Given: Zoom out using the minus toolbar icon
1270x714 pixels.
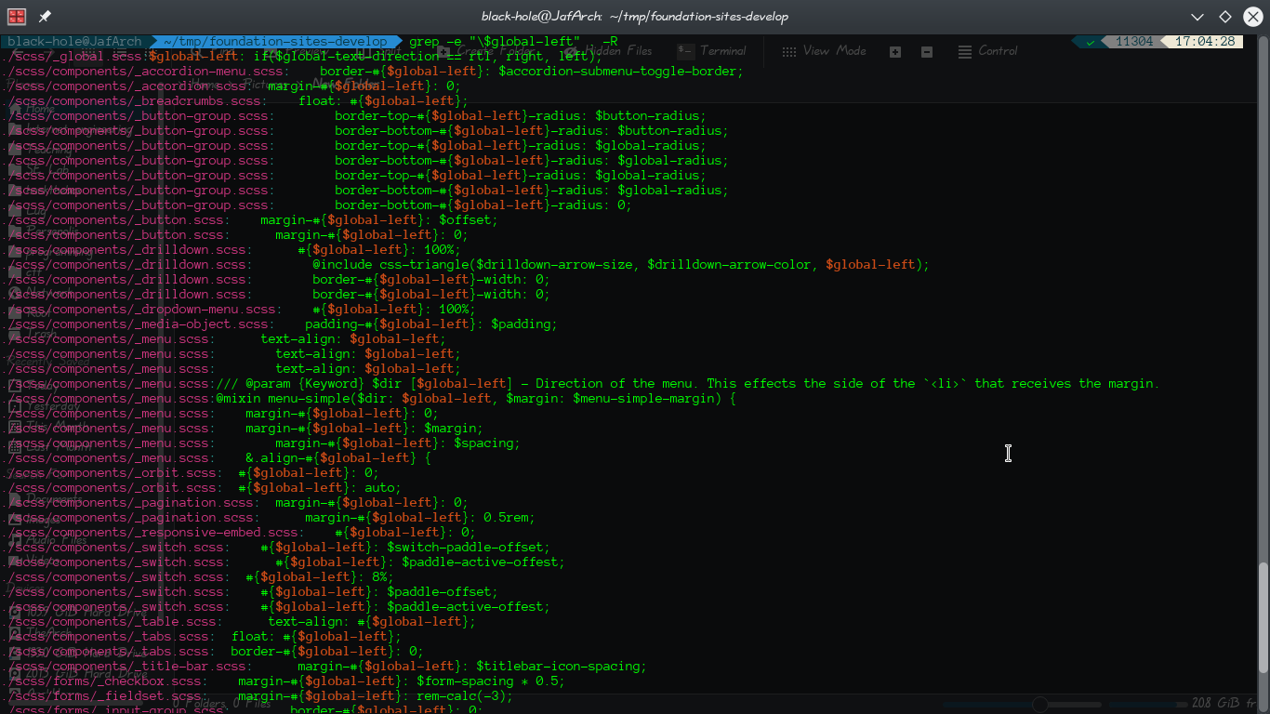Looking at the screenshot, I should pyautogui.click(x=927, y=51).
